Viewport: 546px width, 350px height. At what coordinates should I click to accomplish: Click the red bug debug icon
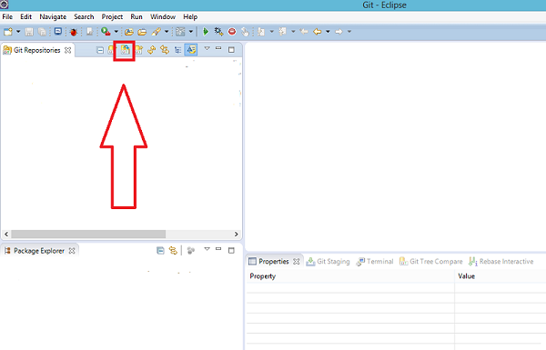pyautogui.click(x=74, y=32)
